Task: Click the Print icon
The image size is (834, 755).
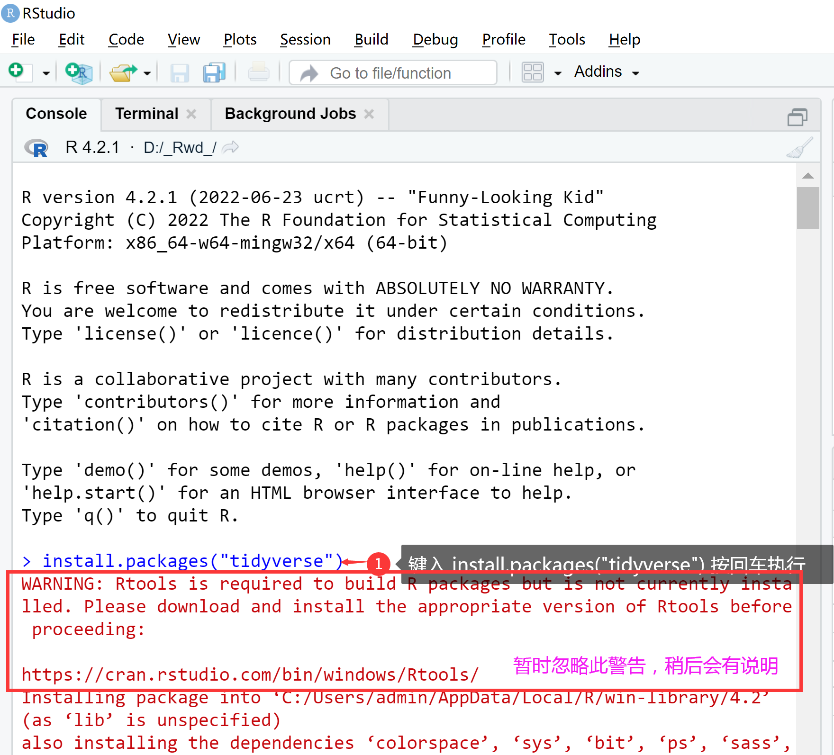Action: pos(258,72)
